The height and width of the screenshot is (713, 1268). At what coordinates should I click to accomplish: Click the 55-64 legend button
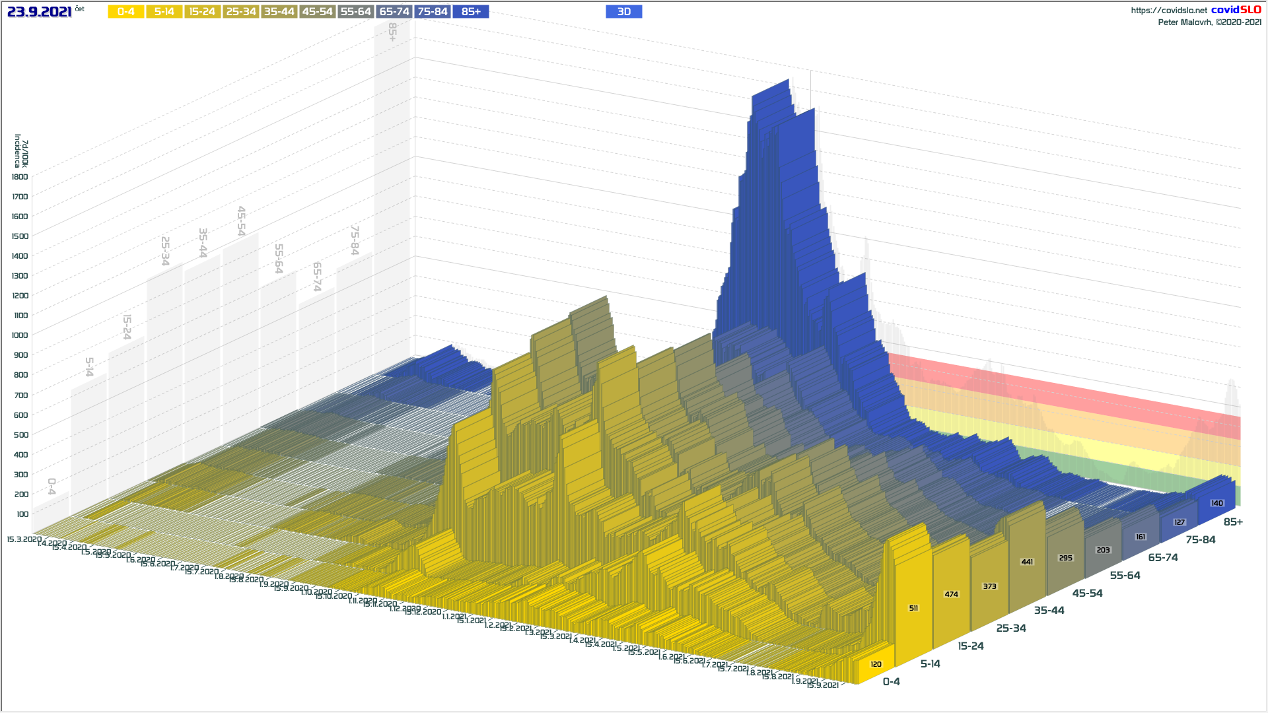(x=356, y=12)
